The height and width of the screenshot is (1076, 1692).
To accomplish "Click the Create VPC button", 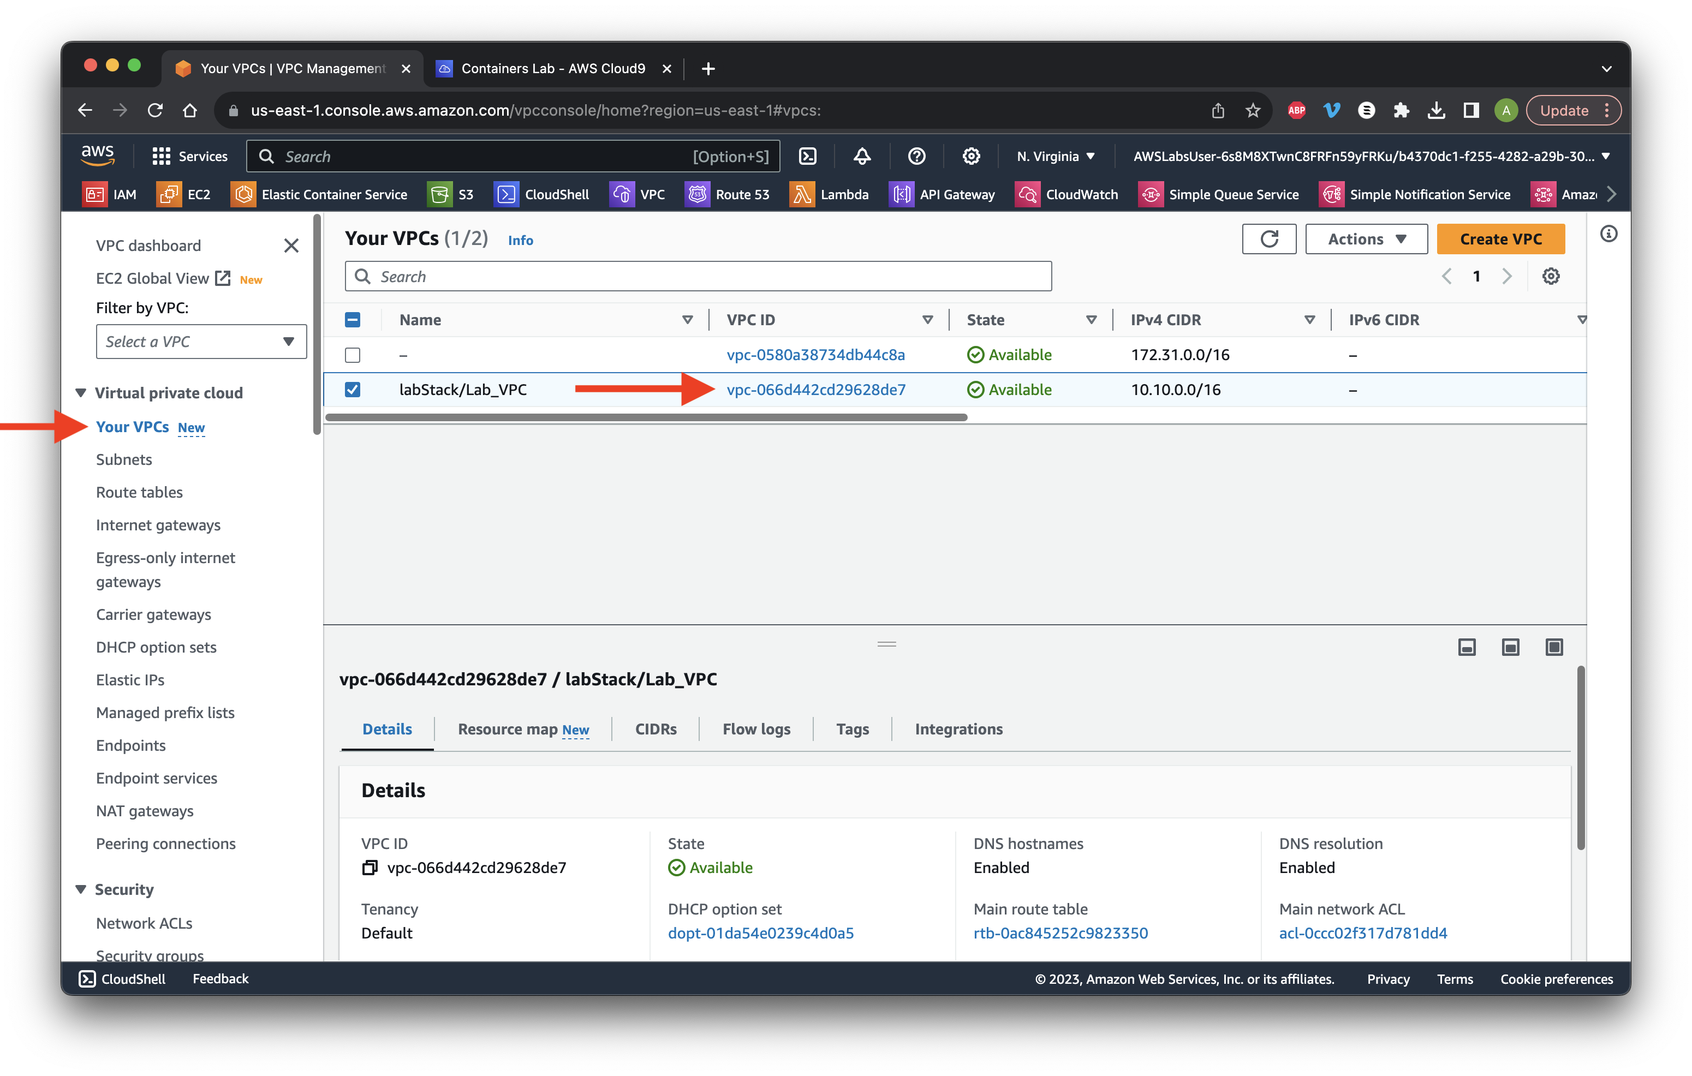I will pos(1500,239).
